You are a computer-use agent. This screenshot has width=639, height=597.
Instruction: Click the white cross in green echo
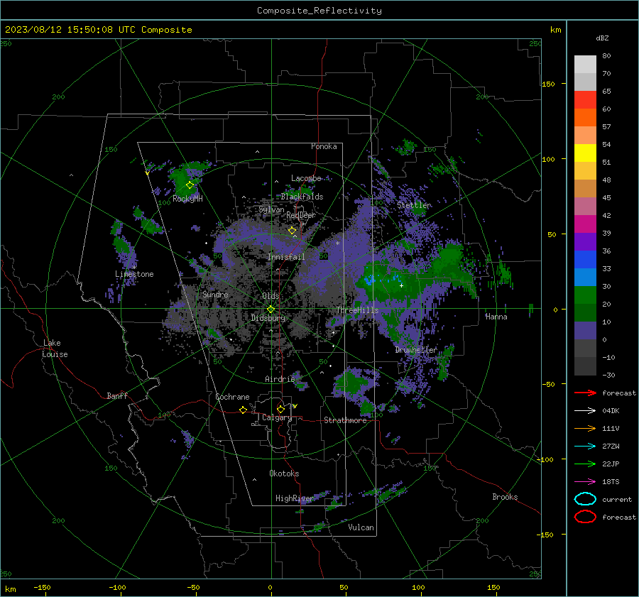tap(401, 285)
